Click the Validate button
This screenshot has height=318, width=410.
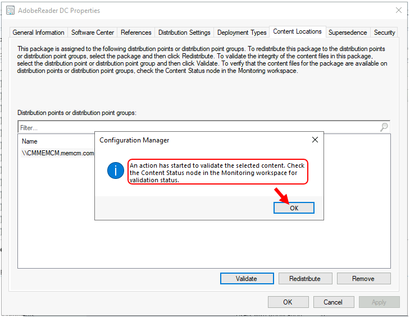coord(247,279)
